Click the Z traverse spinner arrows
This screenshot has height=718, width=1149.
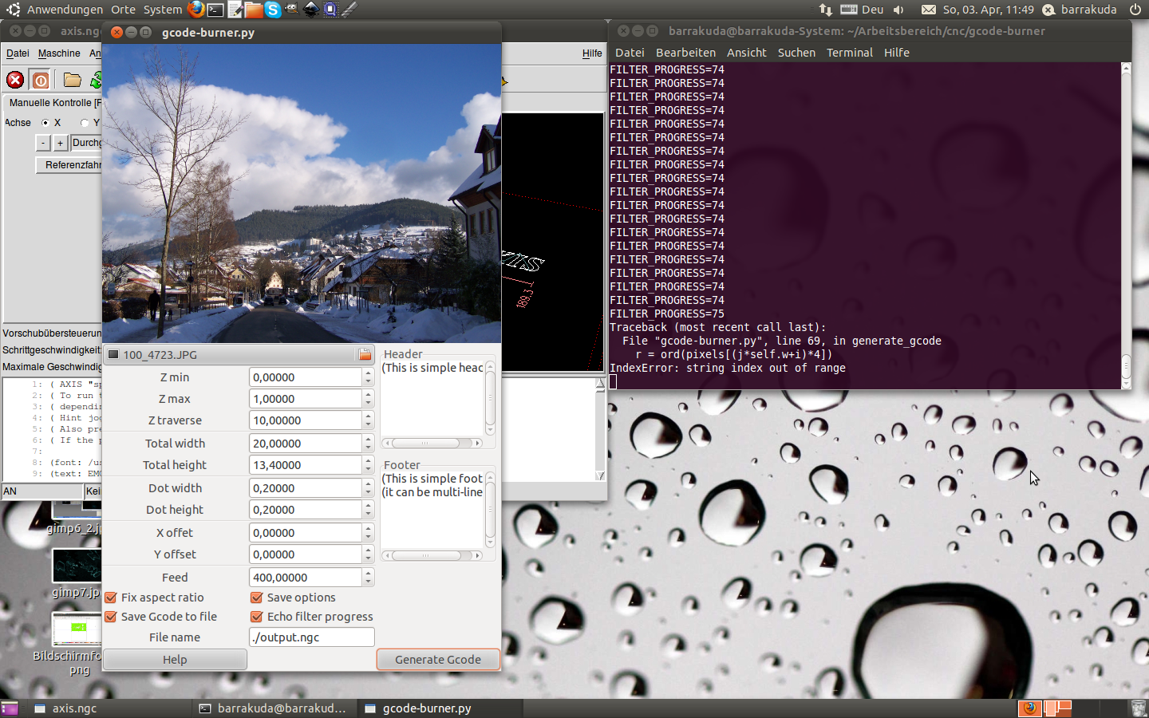[368, 420]
